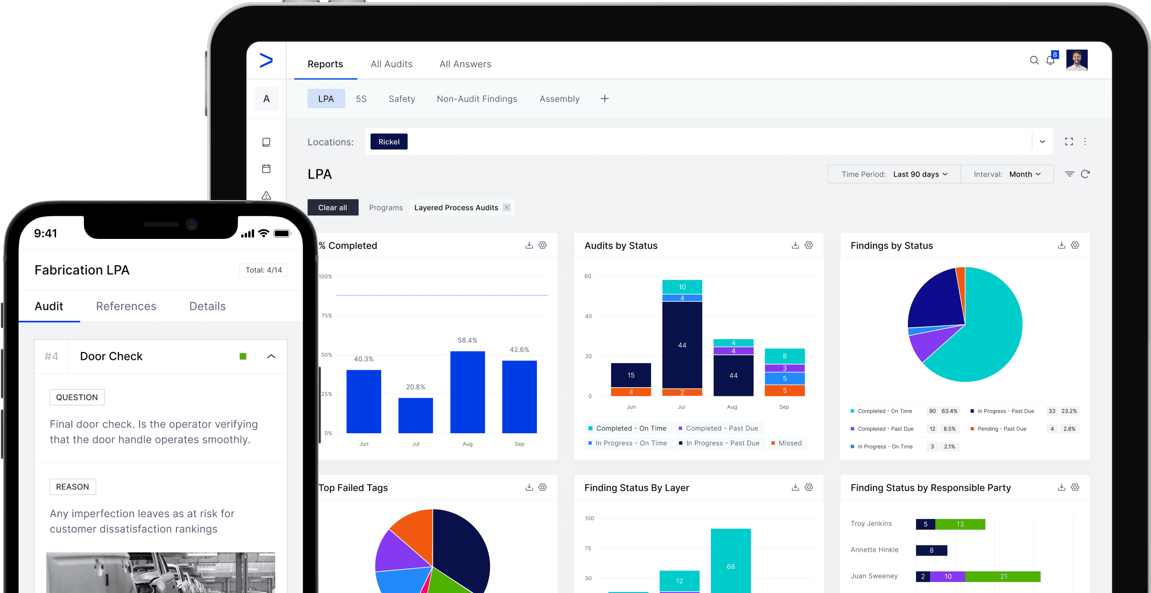Toggle In Progress - Past Due legend in Audits
The image size is (1151, 593).
coord(719,443)
